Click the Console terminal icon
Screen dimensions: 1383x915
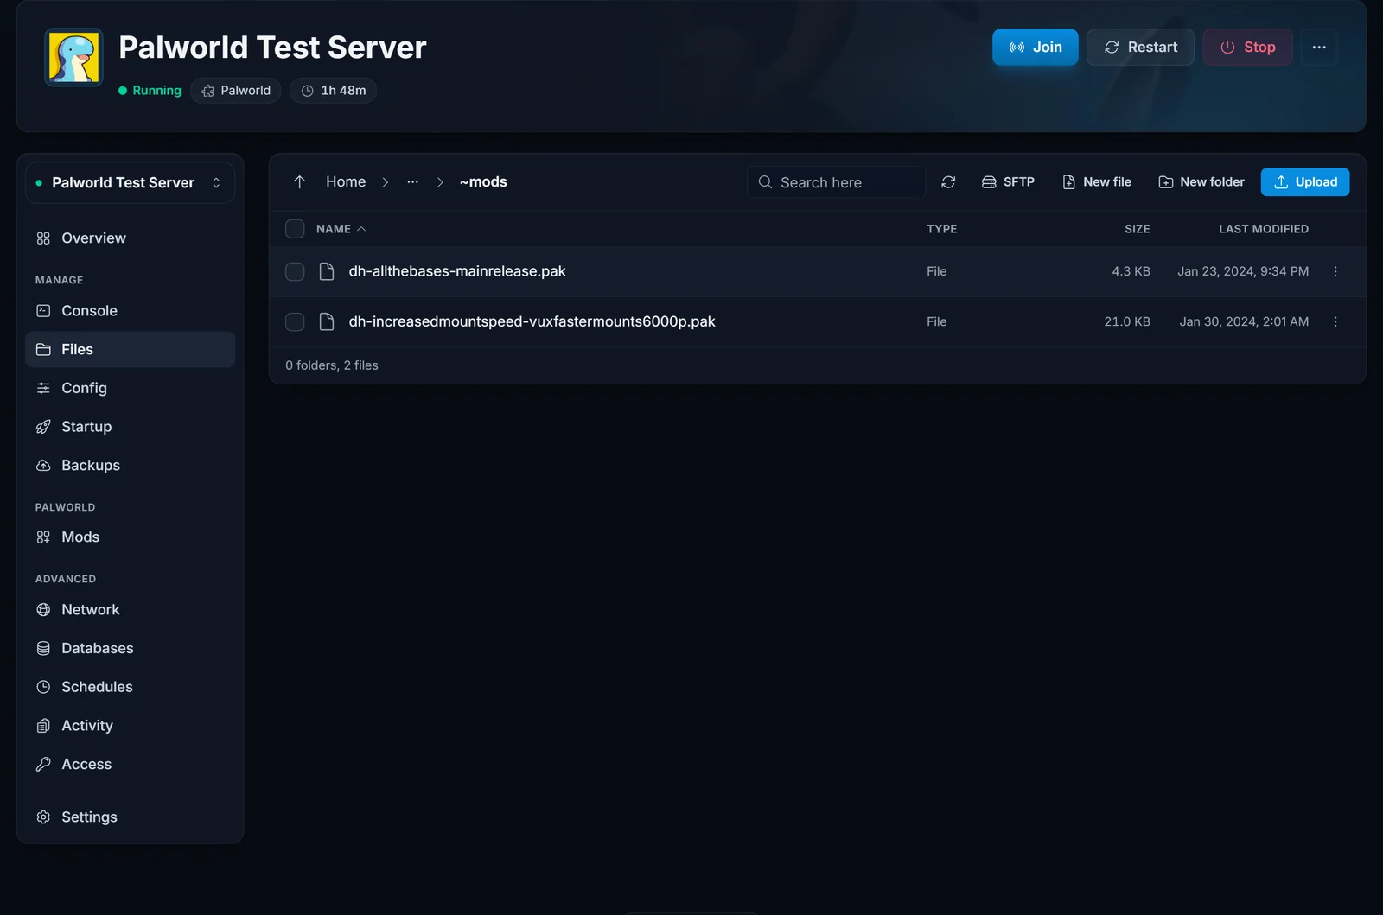pos(43,310)
